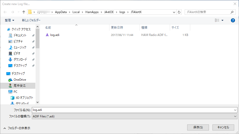
Task: Open OneDrive in navigation pane
Action: (20, 80)
